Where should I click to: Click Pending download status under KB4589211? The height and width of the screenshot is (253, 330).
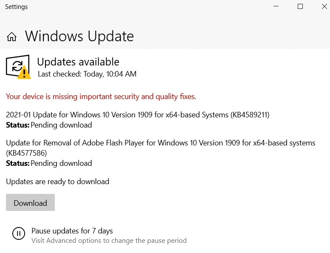[x=61, y=125]
